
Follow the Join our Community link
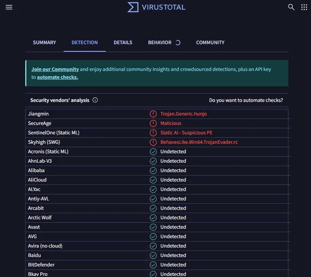coord(55,69)
